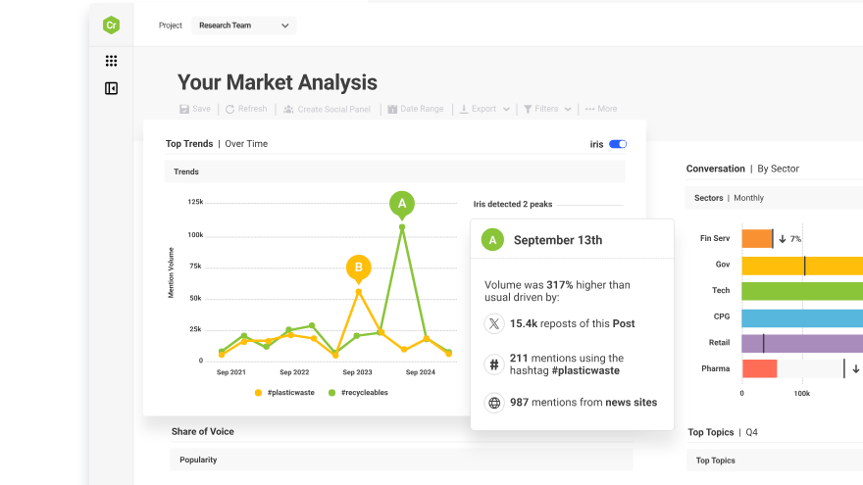The height and width of the screenshot is (485, 863).
Task: Click the green Cr hexagon logo
Action: tap(111, 24)
